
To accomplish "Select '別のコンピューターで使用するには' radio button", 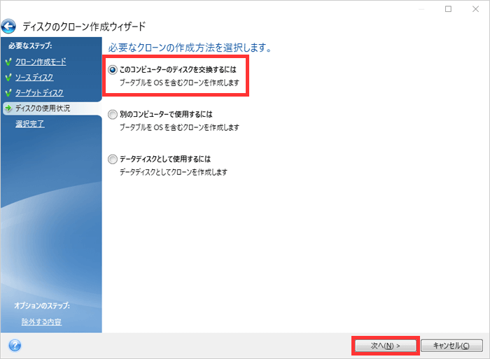I will [113, 114].
